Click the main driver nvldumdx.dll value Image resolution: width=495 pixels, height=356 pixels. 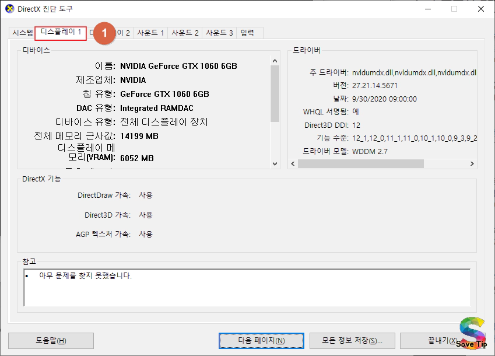tap(414, 72)
